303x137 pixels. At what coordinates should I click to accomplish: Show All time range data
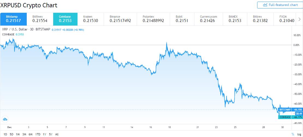(x=57, y=134)
